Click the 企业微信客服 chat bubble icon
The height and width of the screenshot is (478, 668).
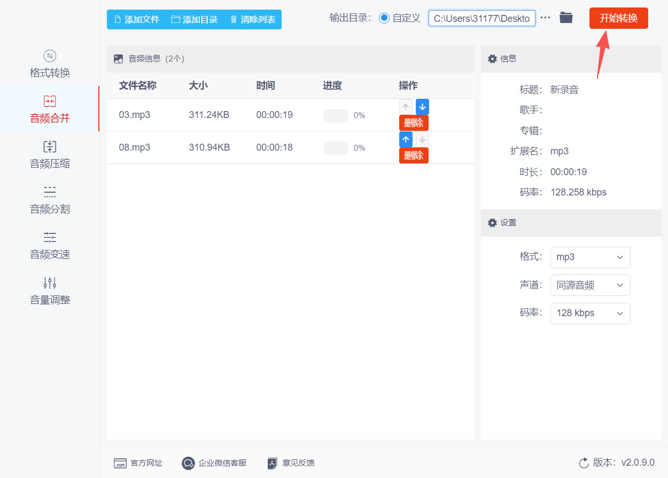(188, 463)
